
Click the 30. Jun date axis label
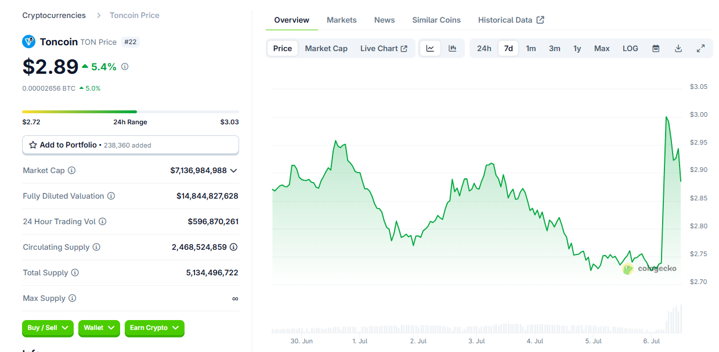tap(302, 341)
